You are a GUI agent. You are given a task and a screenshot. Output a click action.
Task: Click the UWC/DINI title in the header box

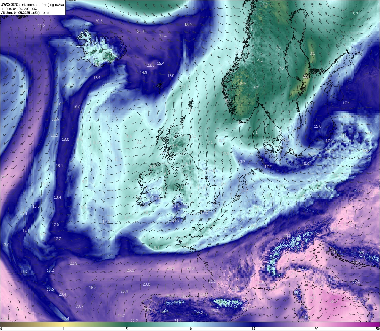pyautogui.click(x=10, y=4)
